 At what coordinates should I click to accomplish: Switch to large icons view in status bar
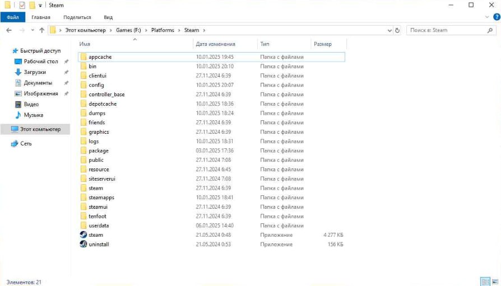click(494, 282)
